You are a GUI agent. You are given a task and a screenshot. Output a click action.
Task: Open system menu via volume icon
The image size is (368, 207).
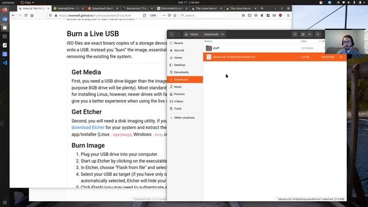pos(349,2)
